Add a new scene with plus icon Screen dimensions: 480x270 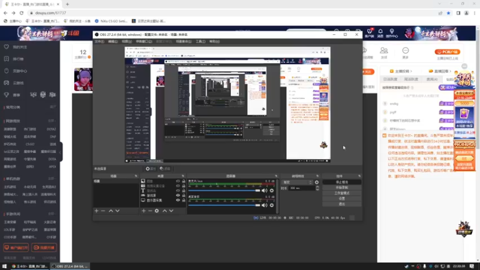tap(97, 211)
